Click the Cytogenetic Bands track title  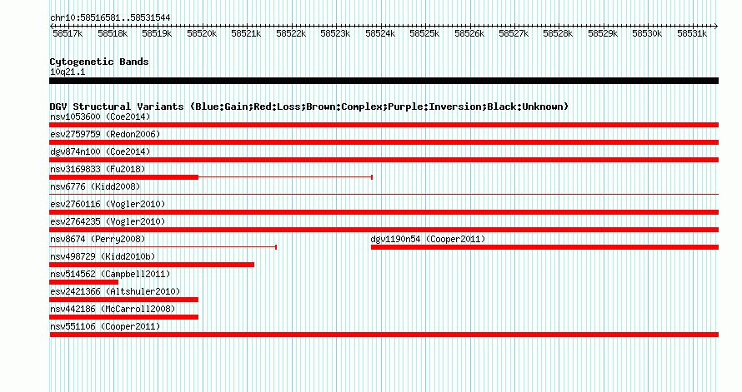click(x=99, y=62)
